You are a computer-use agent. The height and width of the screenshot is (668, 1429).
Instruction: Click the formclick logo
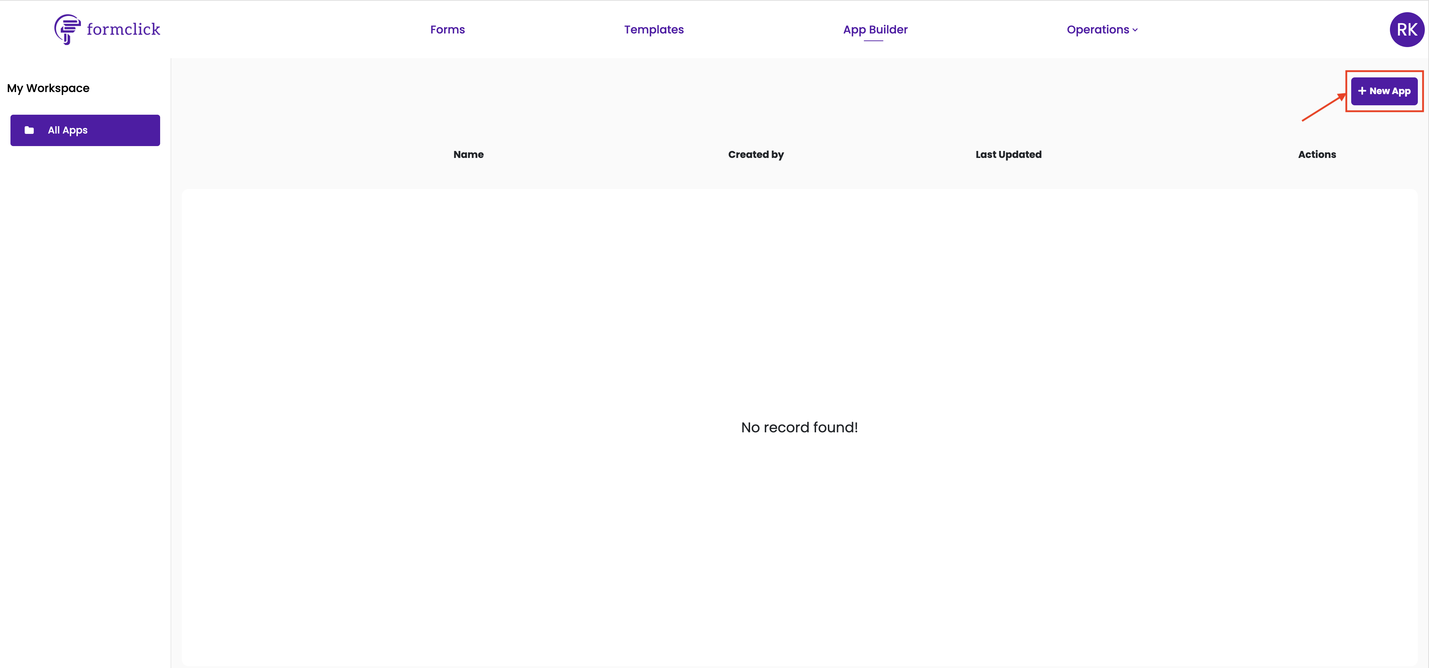pyautogui.click(x=107, y=29)
